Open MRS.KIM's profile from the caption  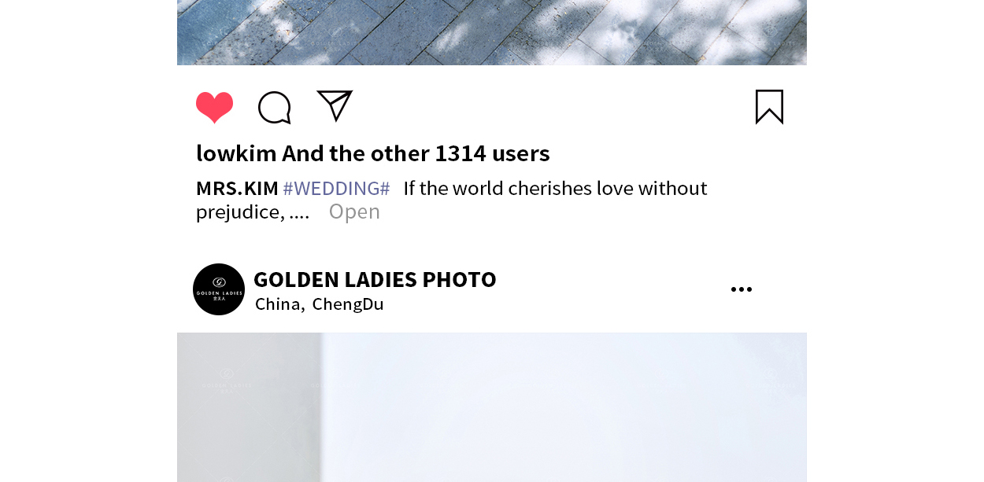coord(237,189)
